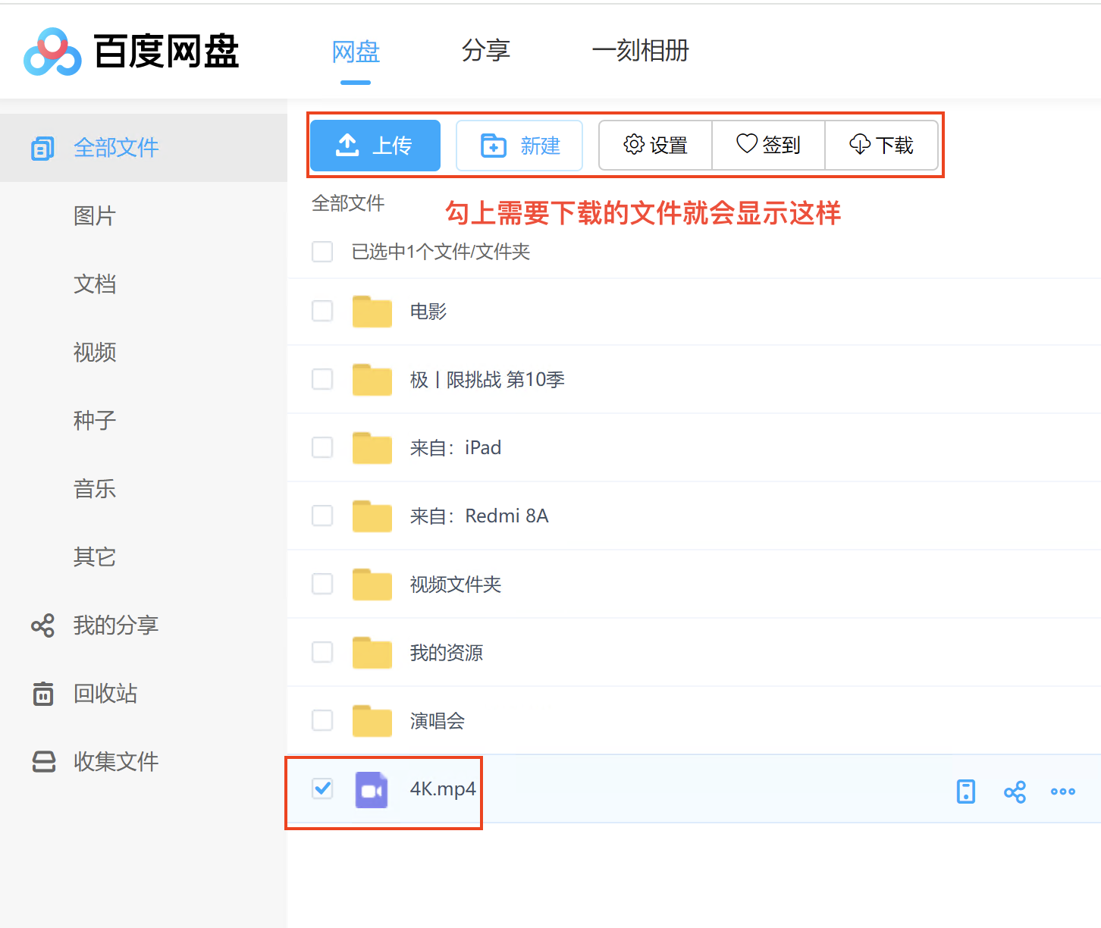The image size is (1101, 928).
Task: Check the box for 来自：iPad
Action: pyautogui.click(x=322, y=447)
